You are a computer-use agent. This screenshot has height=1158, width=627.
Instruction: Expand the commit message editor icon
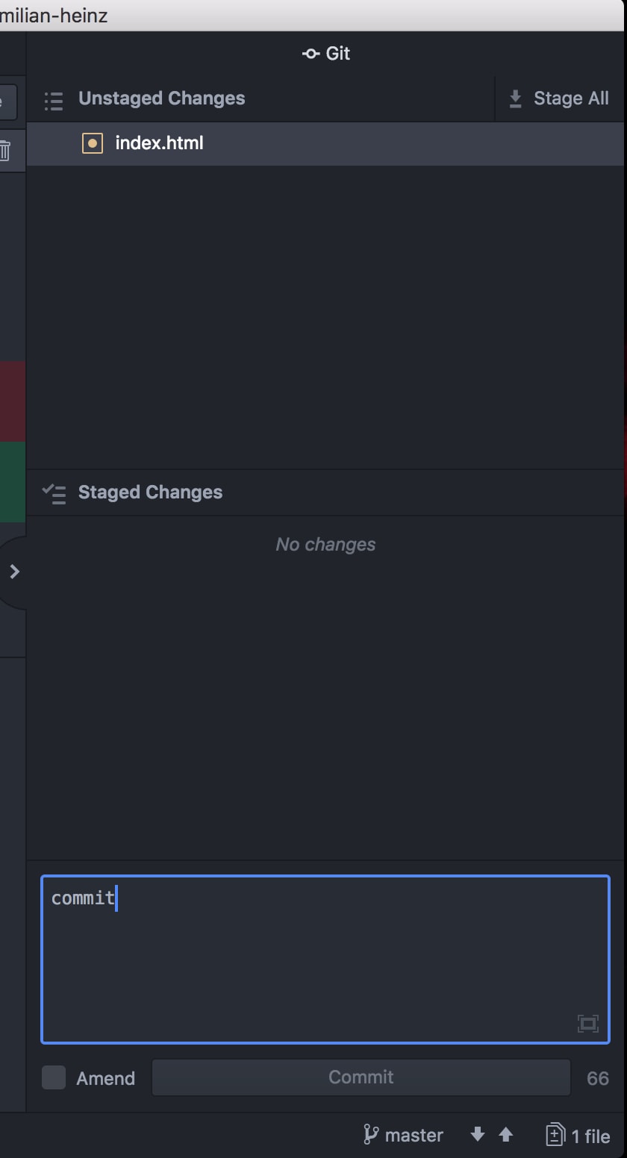pos(588,1023)
